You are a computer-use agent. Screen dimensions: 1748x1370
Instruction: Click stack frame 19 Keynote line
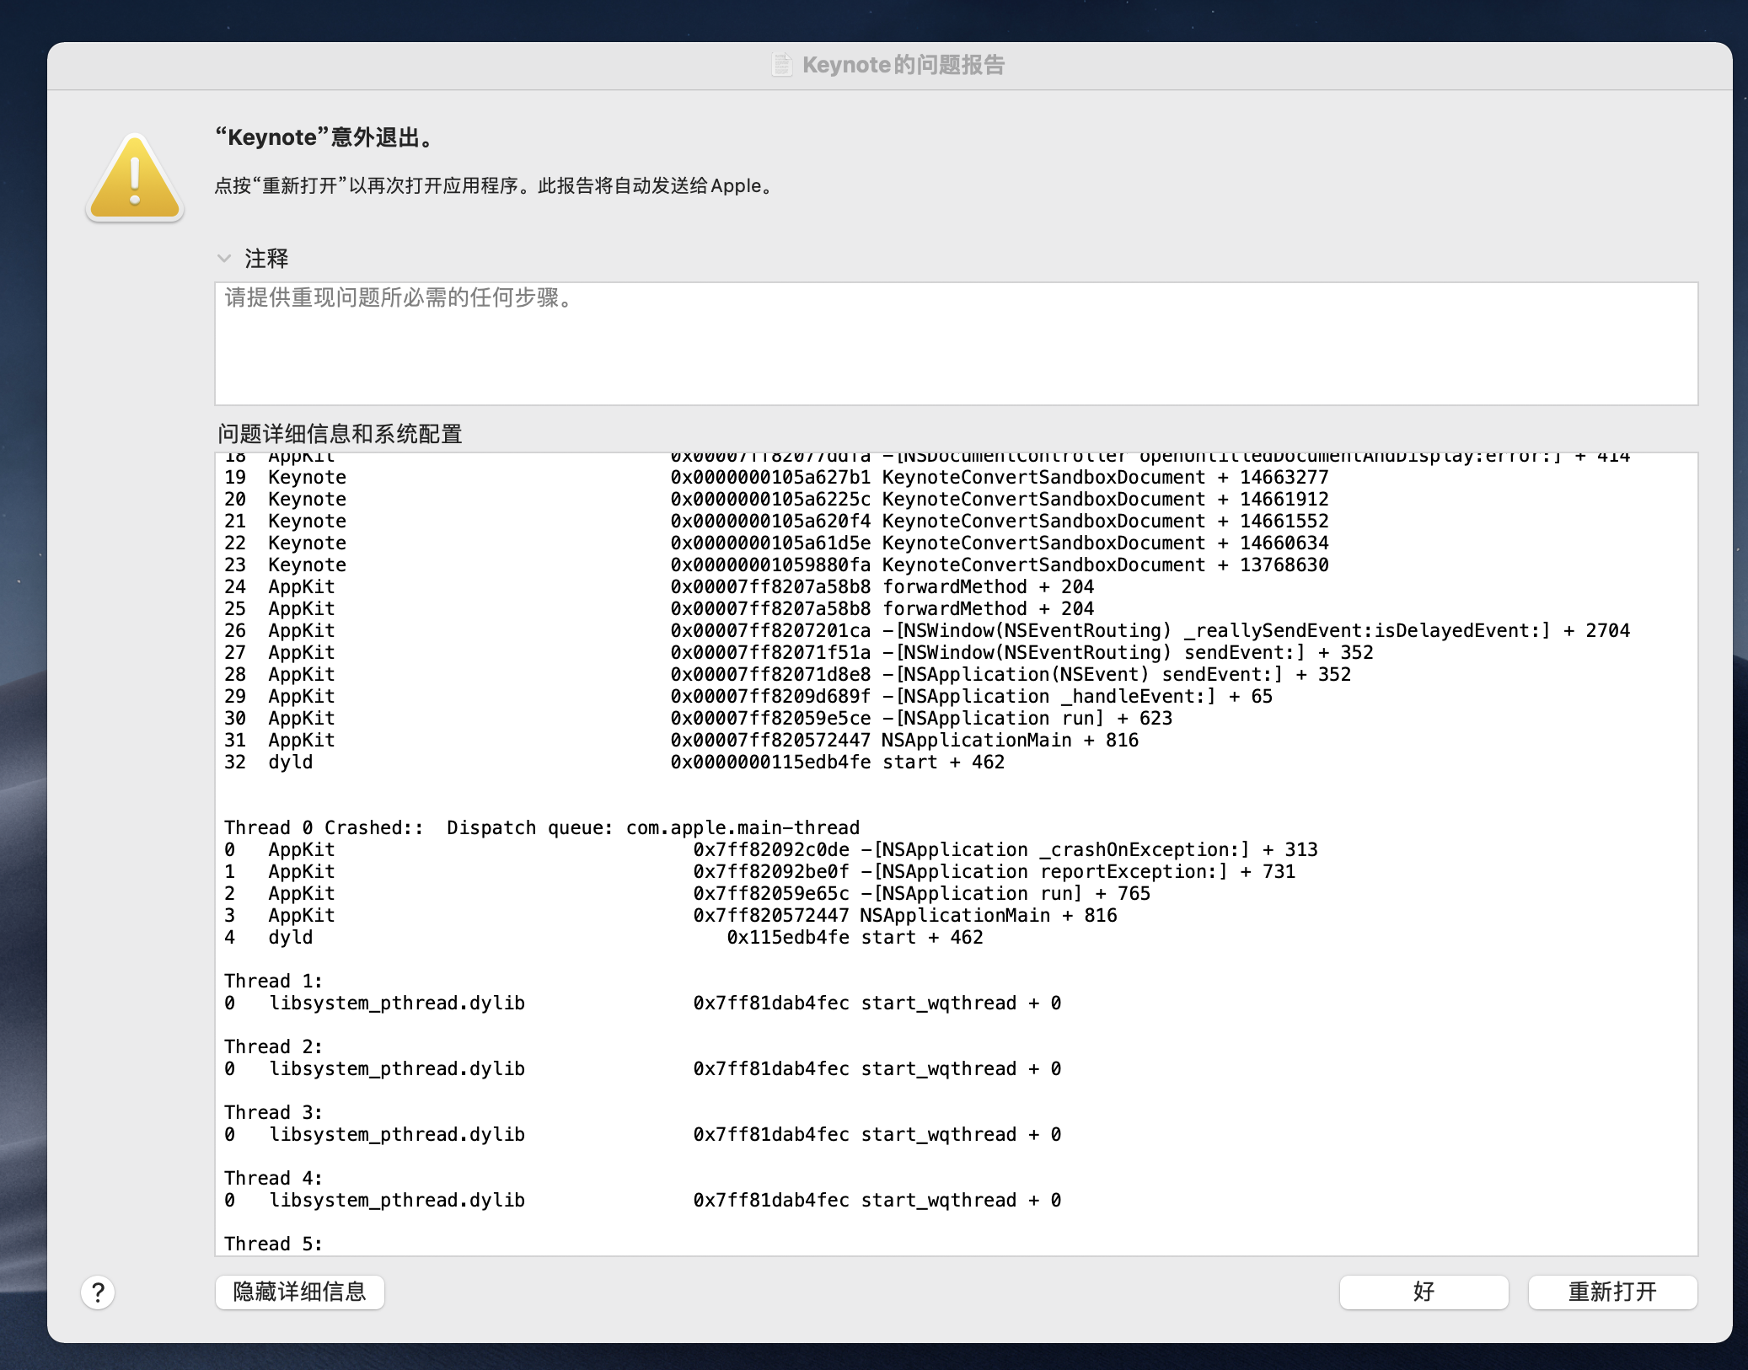click(x=775, y=477)
